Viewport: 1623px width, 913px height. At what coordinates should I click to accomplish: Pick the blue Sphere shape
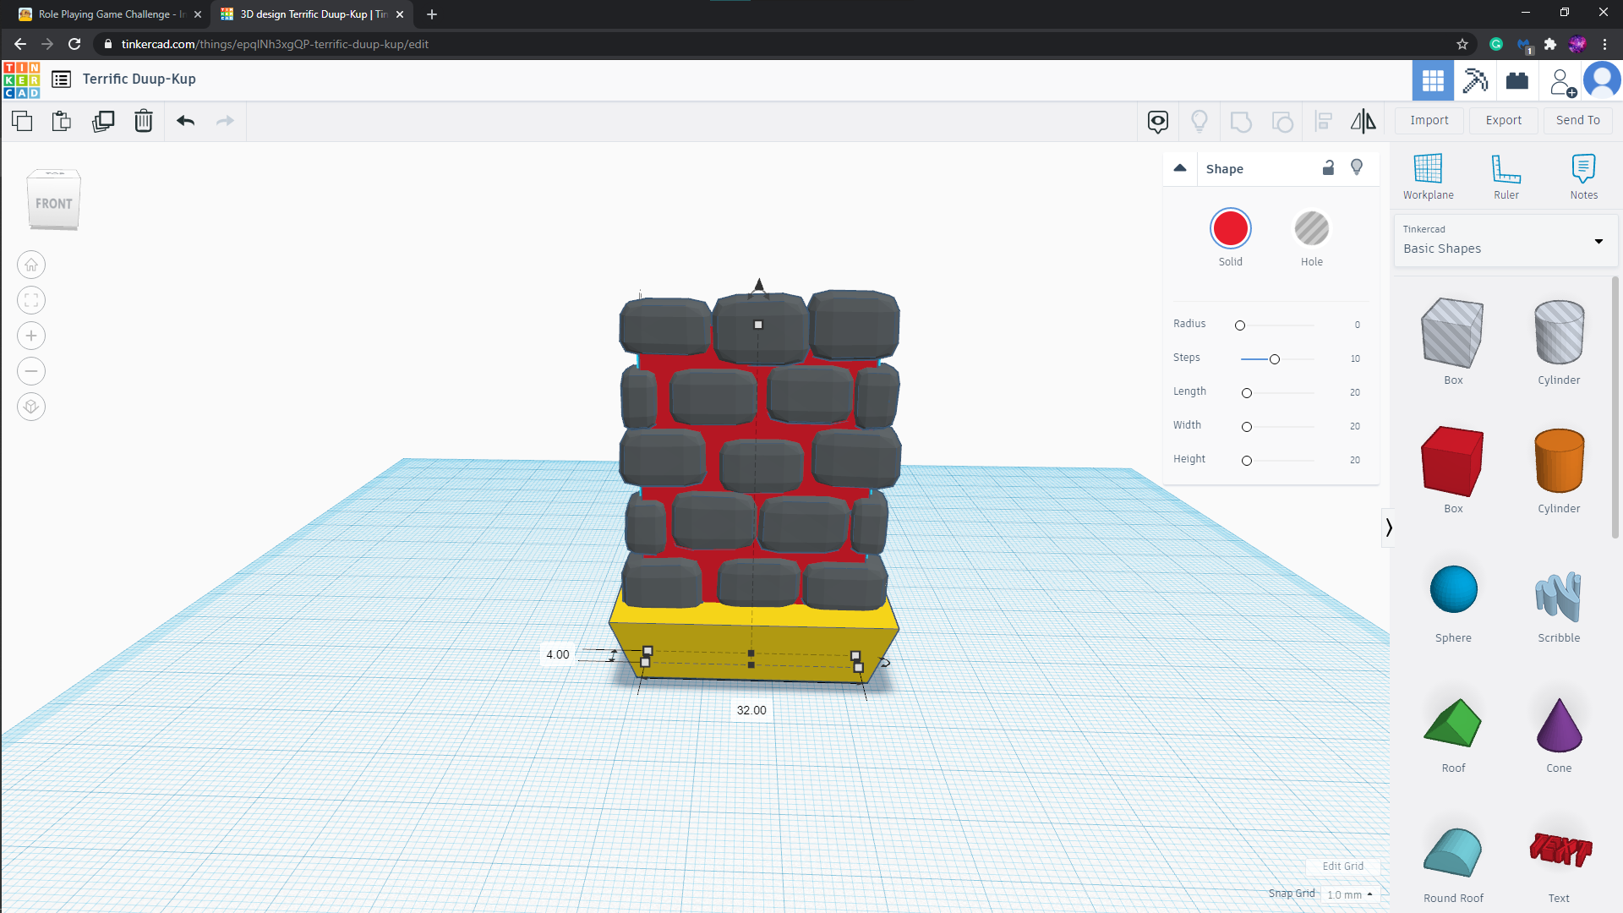1453,590
